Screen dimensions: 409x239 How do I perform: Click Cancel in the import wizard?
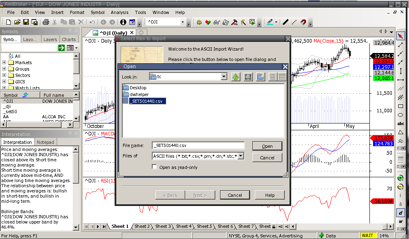235,195
